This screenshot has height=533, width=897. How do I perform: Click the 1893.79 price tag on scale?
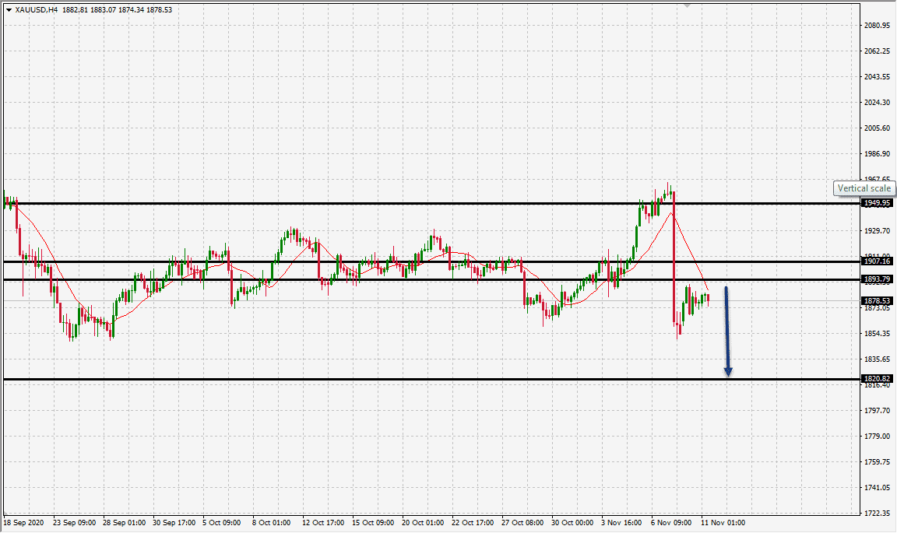coord(877,279)
